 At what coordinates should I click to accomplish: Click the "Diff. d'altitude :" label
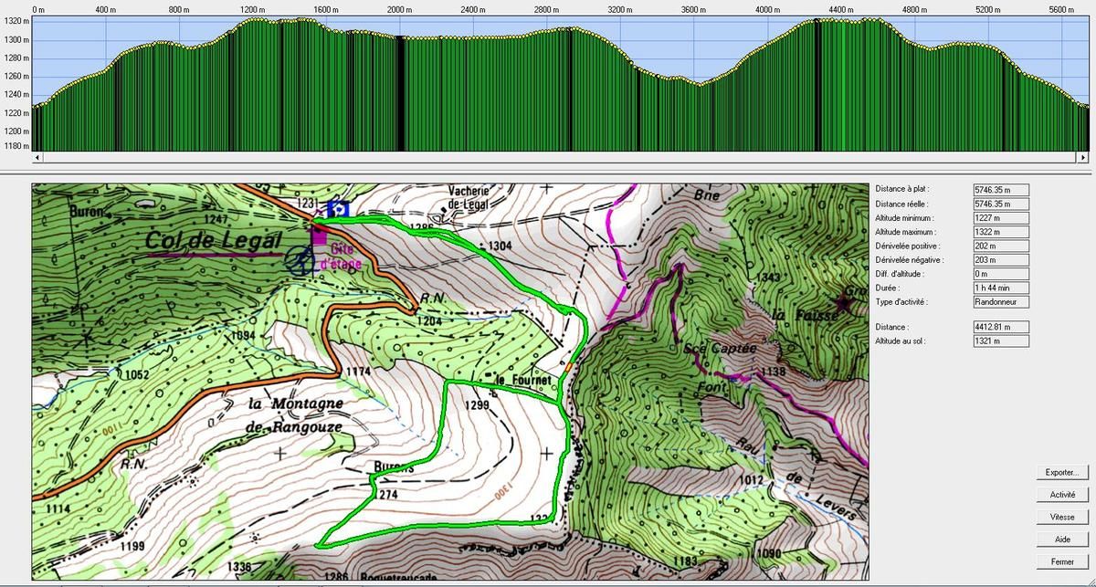pos(901,274)
